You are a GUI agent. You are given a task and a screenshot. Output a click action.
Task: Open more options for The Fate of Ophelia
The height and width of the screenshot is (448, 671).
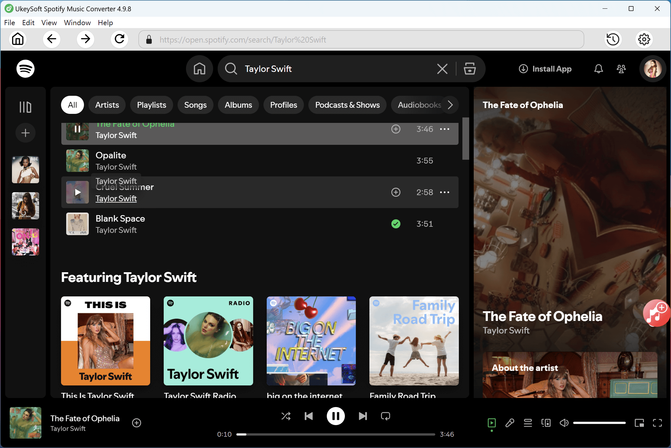(445, 129)
